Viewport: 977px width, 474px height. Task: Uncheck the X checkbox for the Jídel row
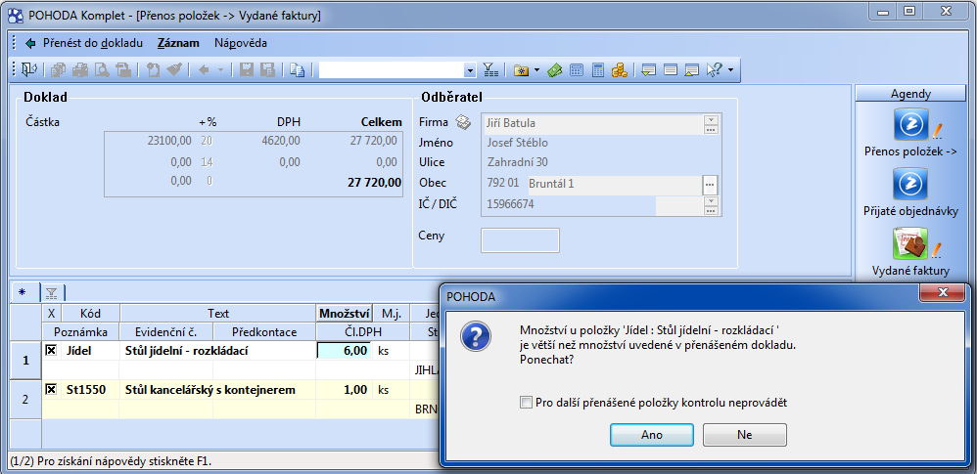[x=51, y=351]
